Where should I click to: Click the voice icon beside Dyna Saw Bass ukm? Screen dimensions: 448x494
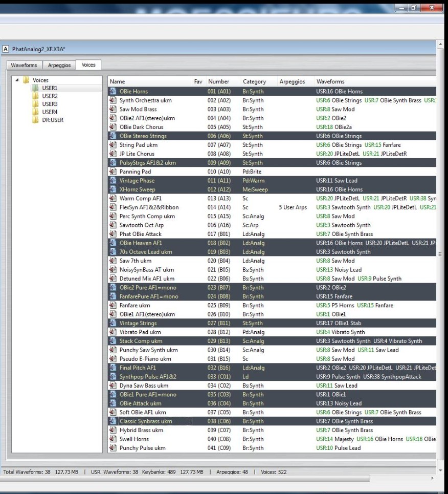click(x=113, y=385)
